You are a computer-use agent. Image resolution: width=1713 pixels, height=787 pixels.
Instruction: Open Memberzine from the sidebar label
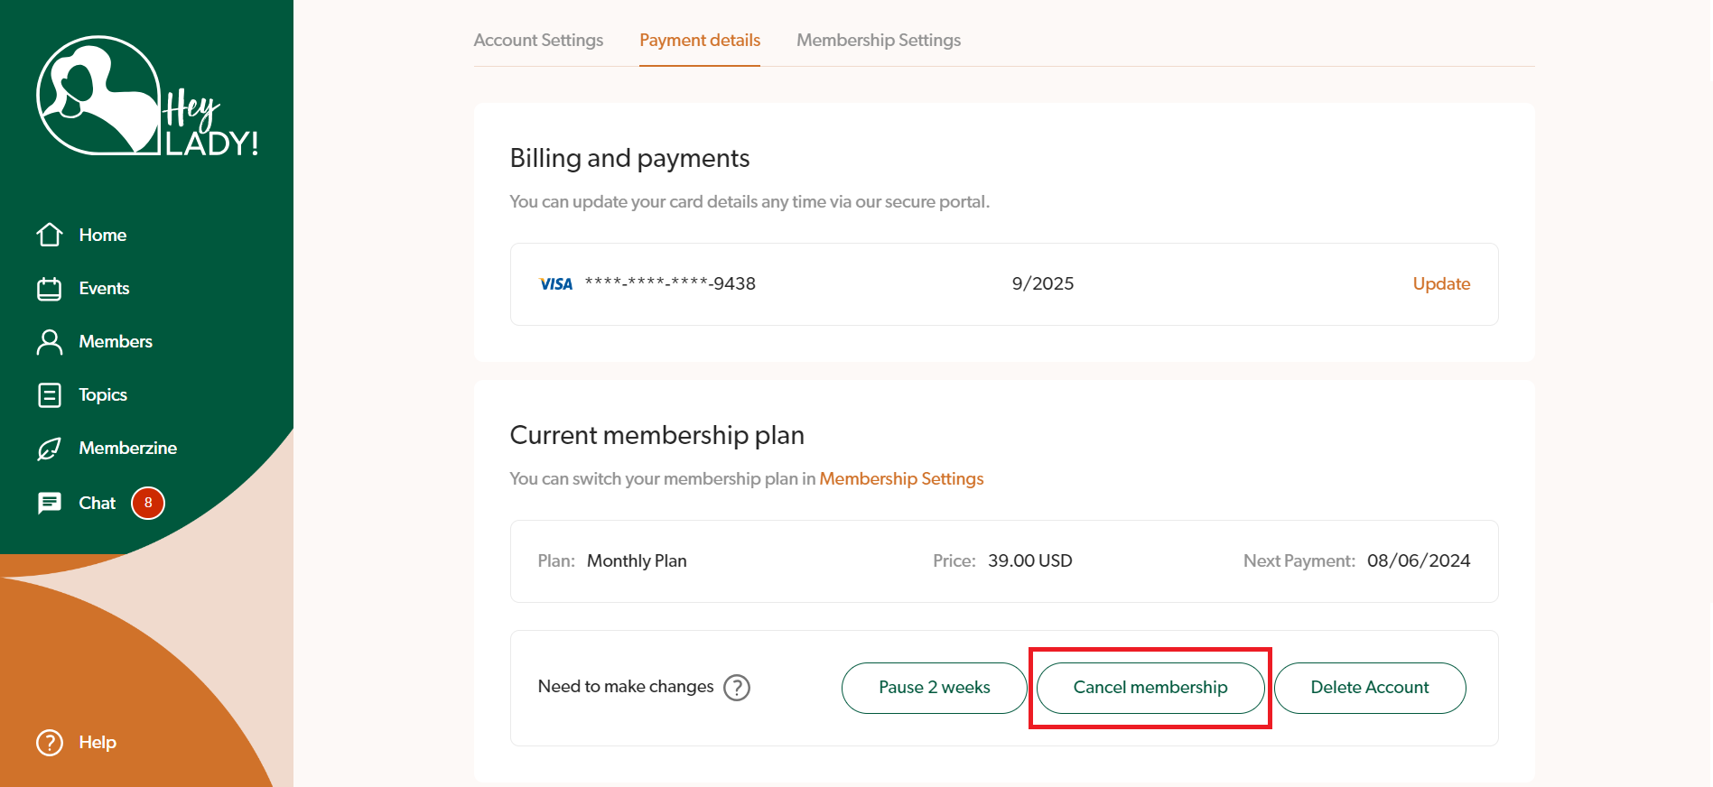[127, 449]
